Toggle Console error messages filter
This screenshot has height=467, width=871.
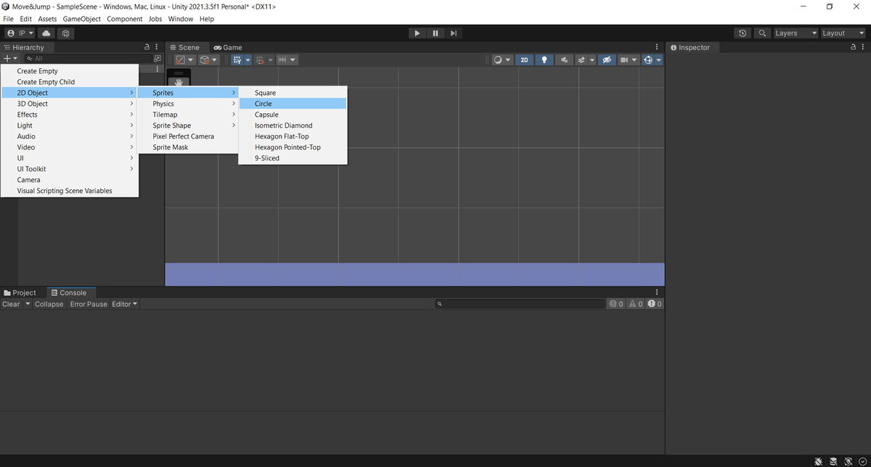click(x=655, y=304)
